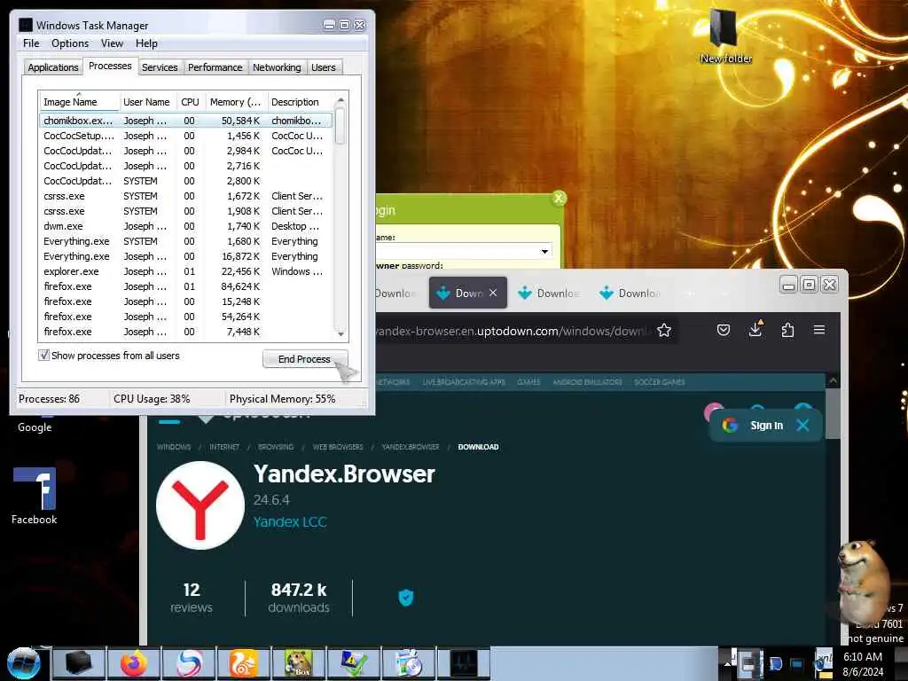908x681 pixels.
Task: Click Sign in on Google popup
Action: (x=766, y=425)
